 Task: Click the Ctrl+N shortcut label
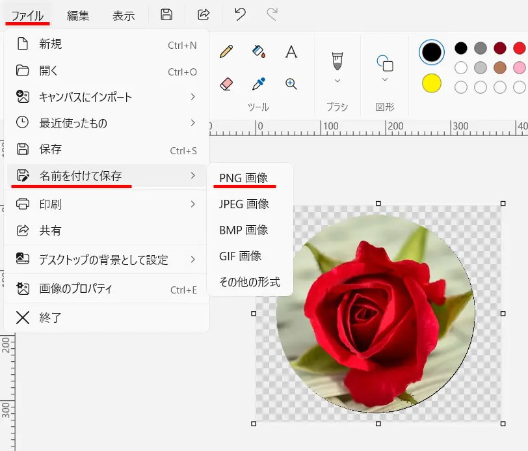click(182, 45)
